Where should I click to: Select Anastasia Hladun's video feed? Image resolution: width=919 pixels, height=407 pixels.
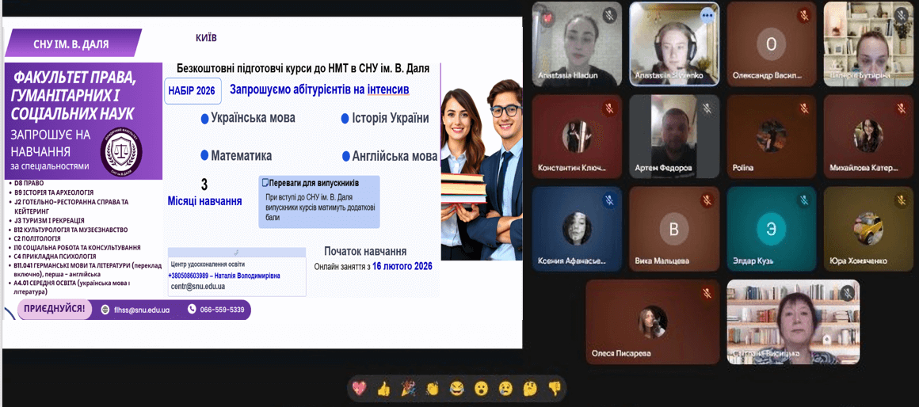click(577, 44)
